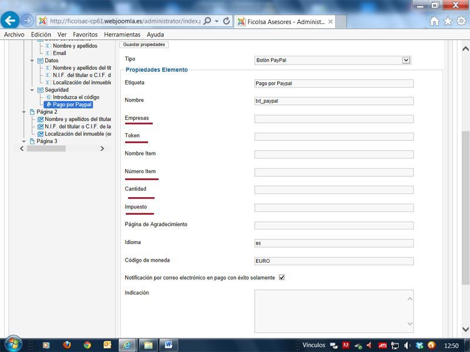This screenshot has width=470, height=352.
Task: Click page scrollbar up arrow
Action: tap(465, 49)
